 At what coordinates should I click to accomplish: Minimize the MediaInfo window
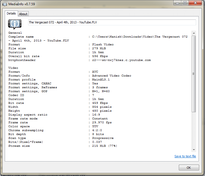(x=177, y=3)
